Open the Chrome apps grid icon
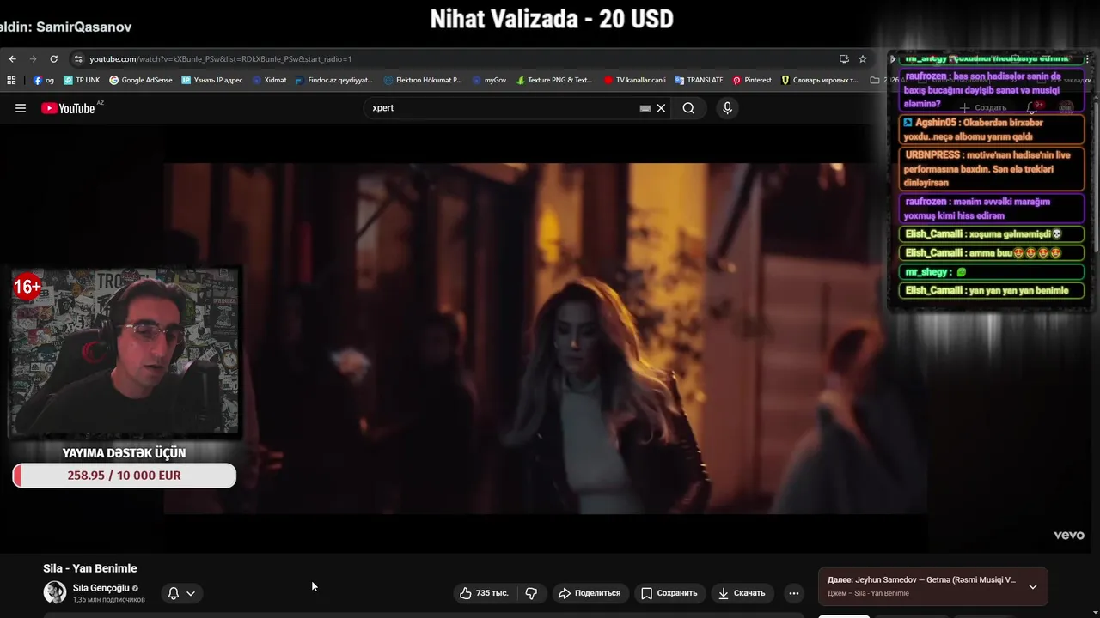 pyautogui.click(x=11, y=80)
